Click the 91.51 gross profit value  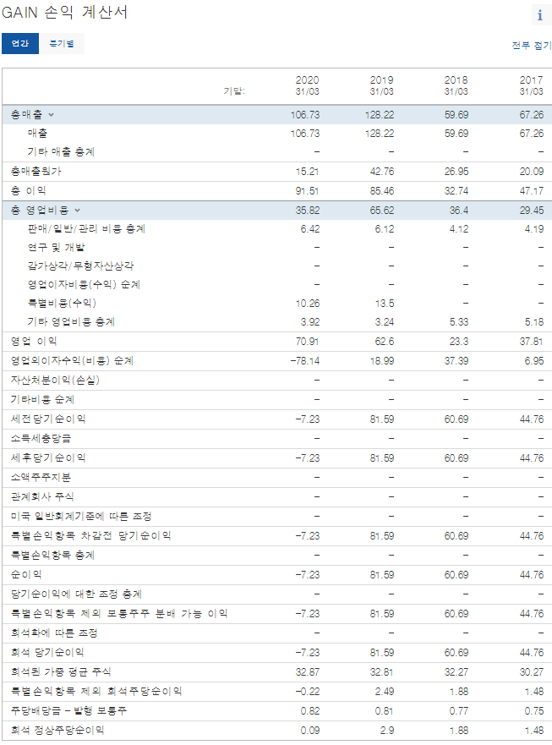[x=308, y=190]
